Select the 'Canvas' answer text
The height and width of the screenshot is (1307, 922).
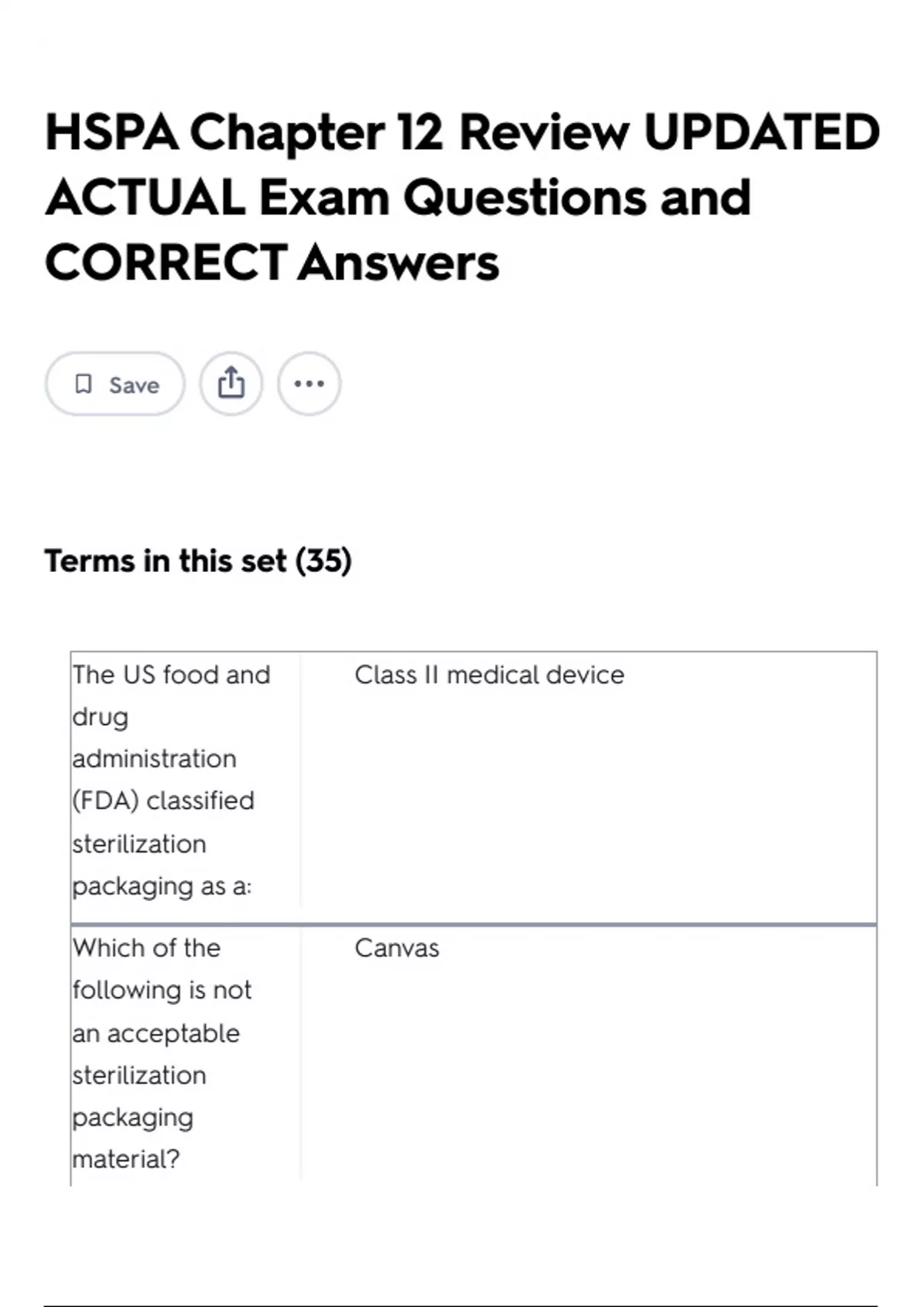coord(397,948)
